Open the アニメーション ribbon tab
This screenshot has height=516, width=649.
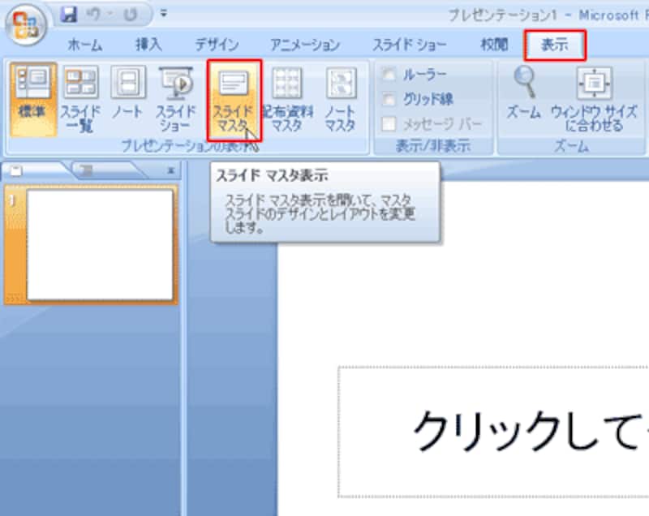305,45
